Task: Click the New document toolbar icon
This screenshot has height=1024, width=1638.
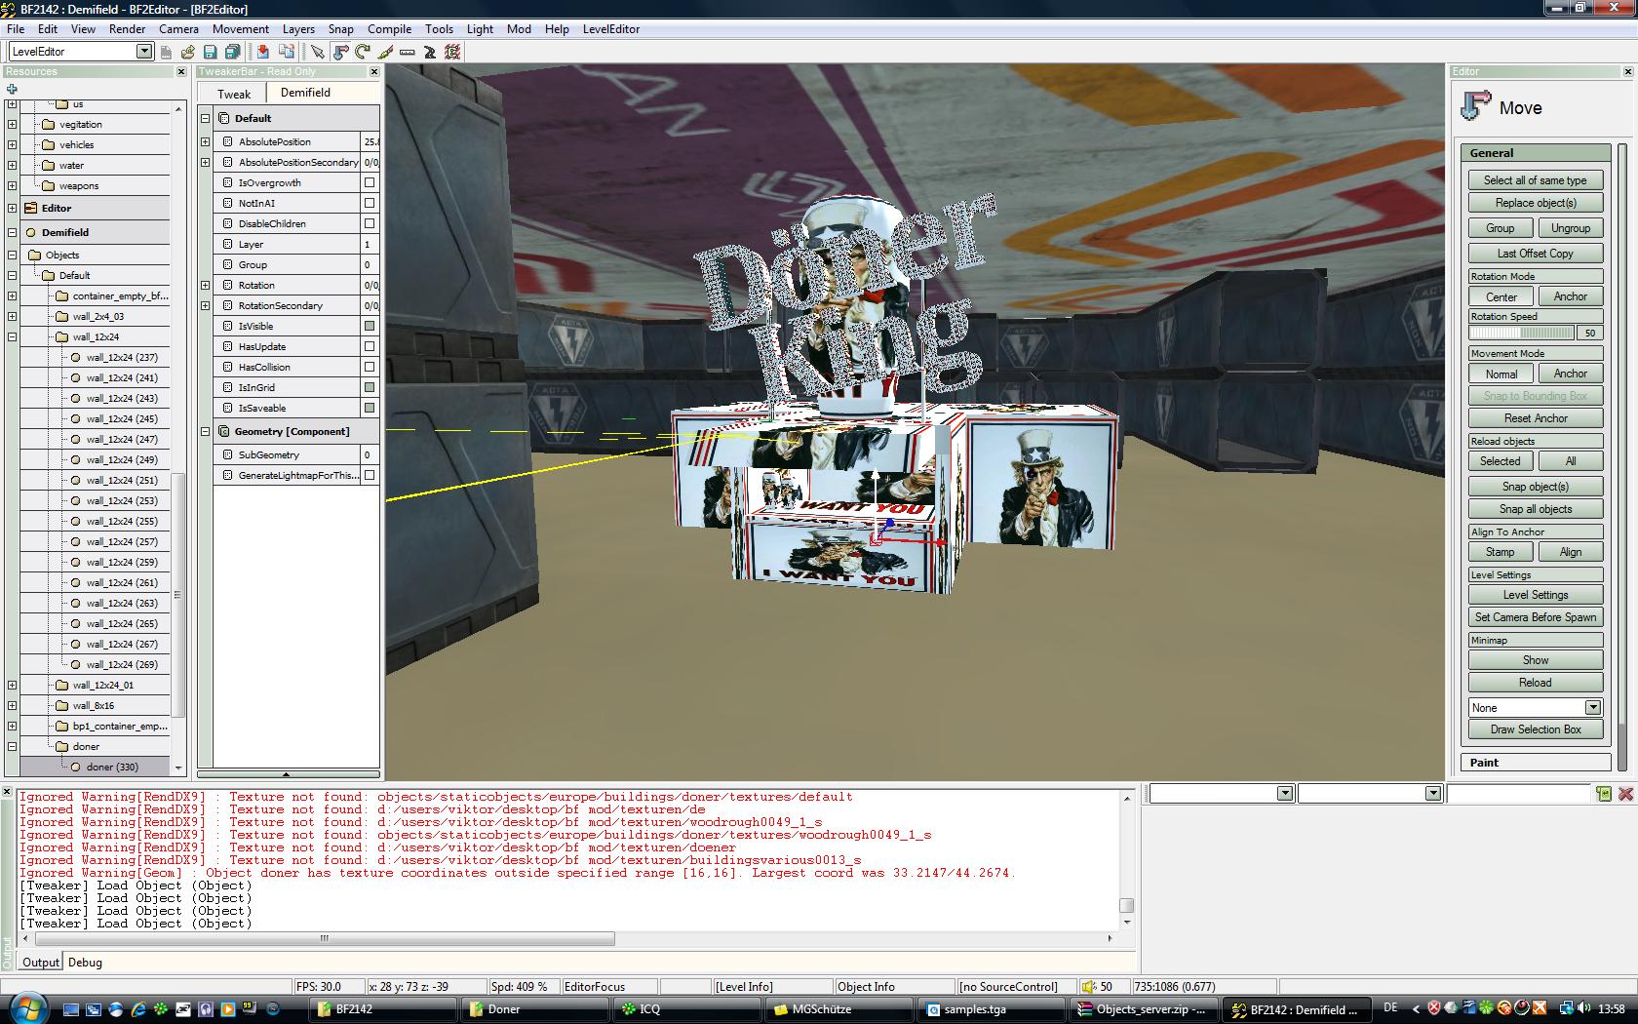Action: coord(166,52)
